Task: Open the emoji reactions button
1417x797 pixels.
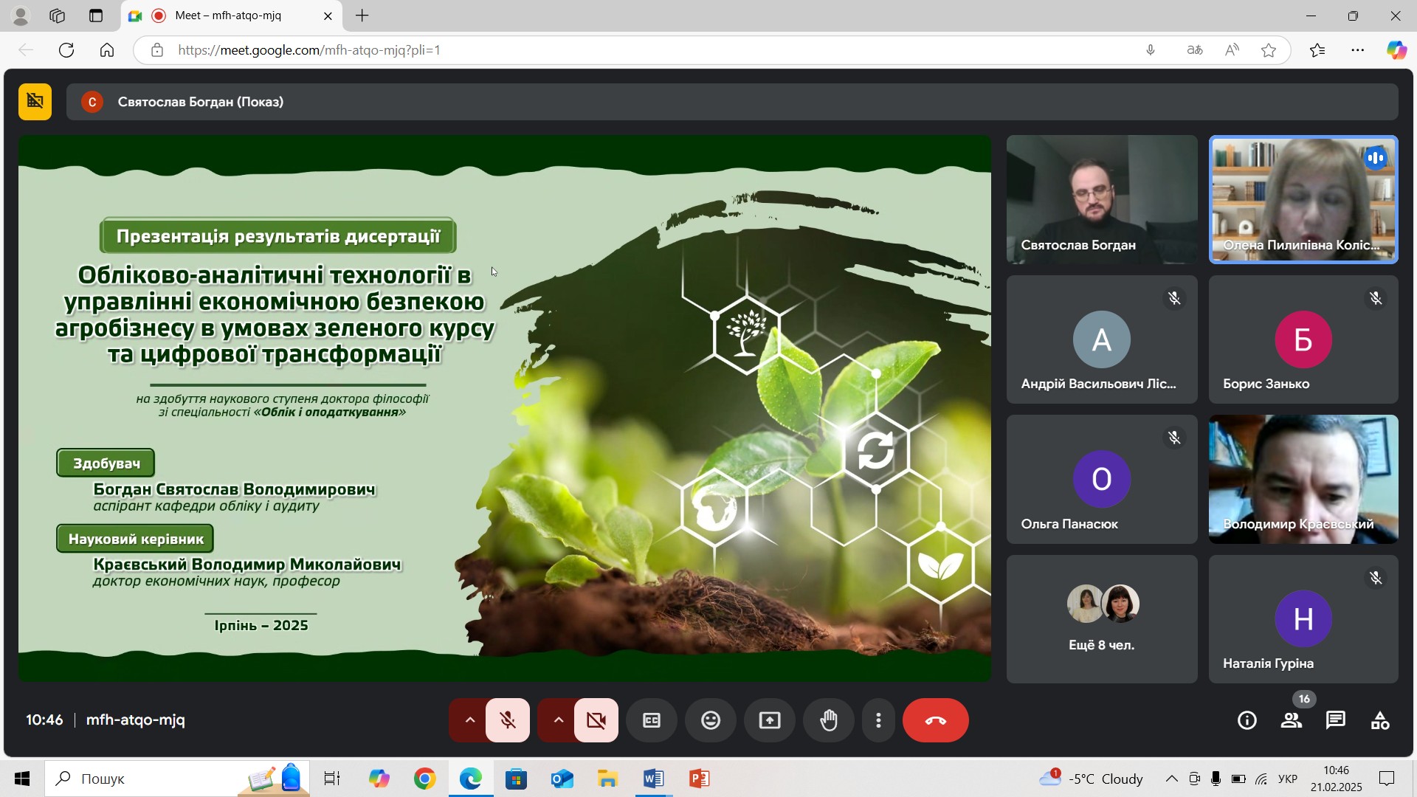Action: 711,720
